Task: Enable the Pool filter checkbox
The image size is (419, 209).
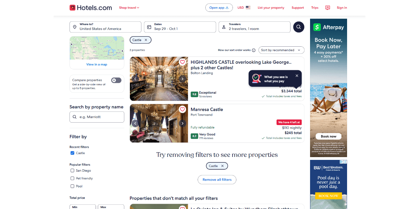Action: tap(72, 186)
